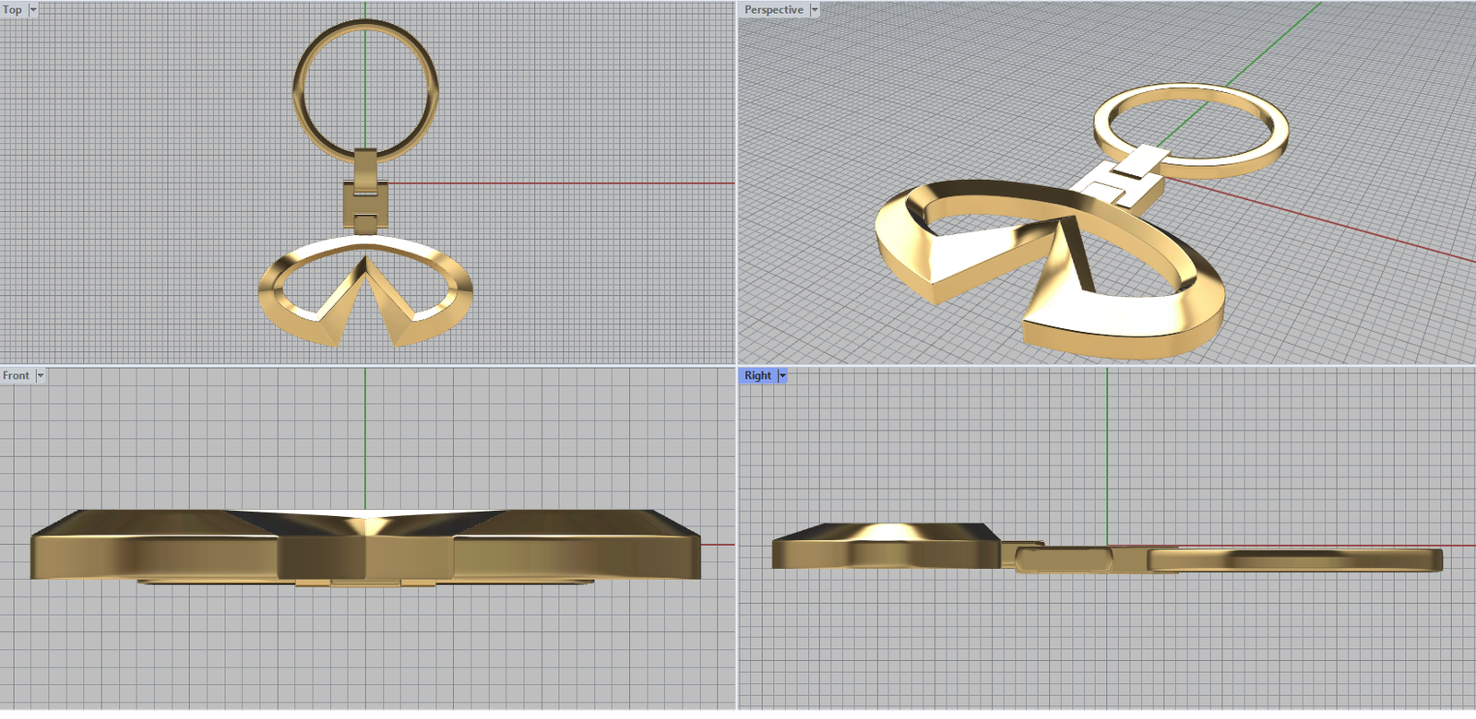Select the key ring in Top viewport

tap(299, 92)
